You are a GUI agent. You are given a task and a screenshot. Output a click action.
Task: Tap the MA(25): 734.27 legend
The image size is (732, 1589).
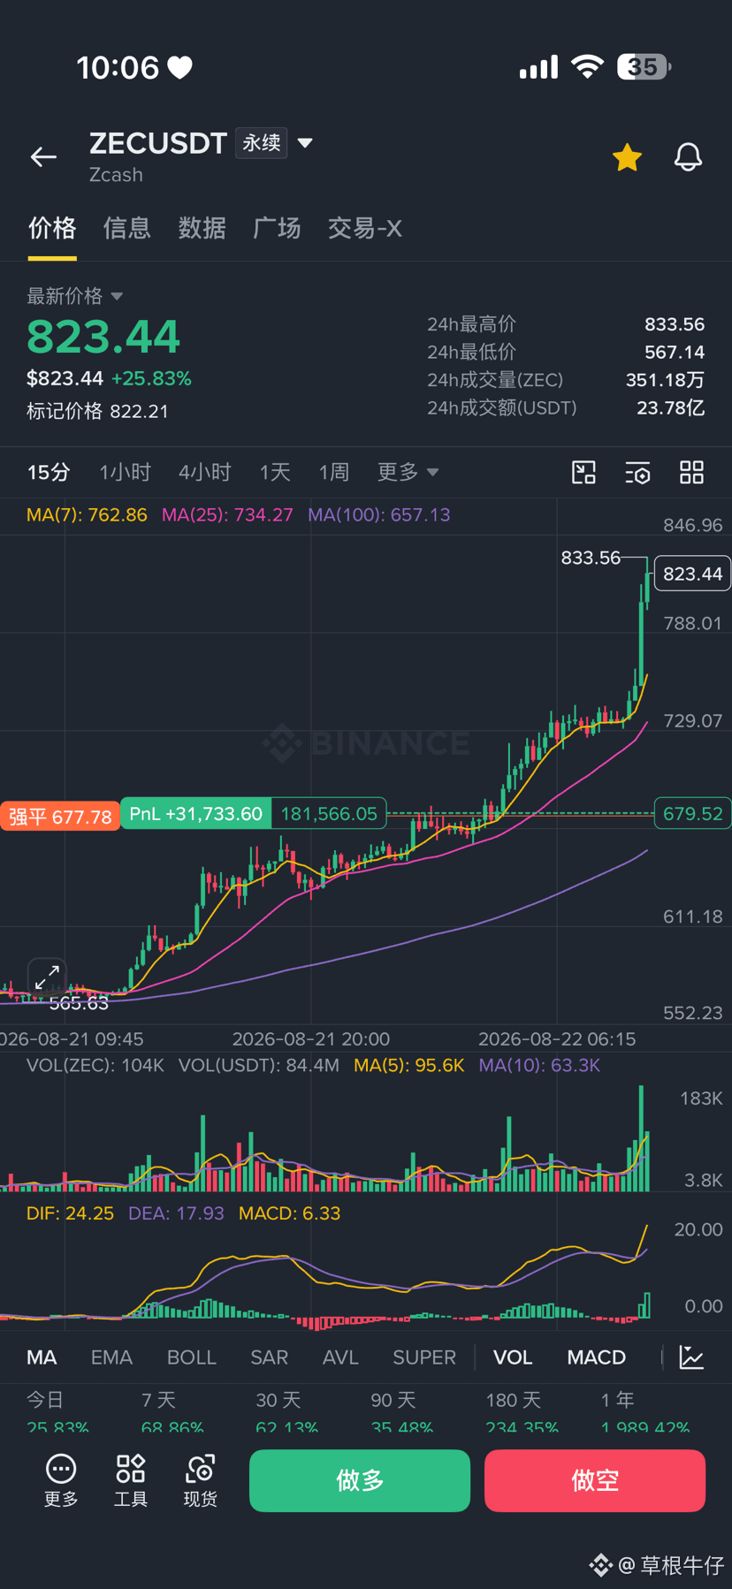click(227, 514)
